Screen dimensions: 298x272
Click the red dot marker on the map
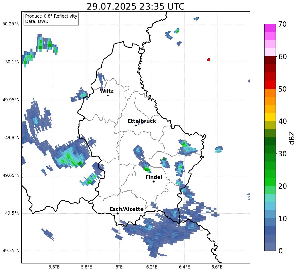pyautogui.click(x=209, y=60)
